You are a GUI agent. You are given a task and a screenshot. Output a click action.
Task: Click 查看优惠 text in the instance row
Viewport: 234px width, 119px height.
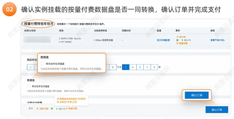[183, 43]
